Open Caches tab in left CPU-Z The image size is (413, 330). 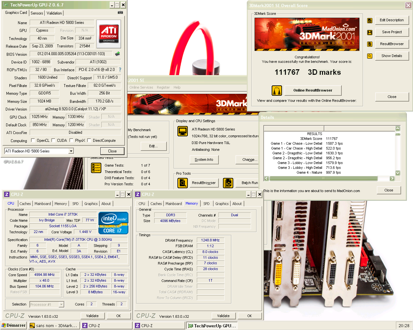click(x=25, y=204)
